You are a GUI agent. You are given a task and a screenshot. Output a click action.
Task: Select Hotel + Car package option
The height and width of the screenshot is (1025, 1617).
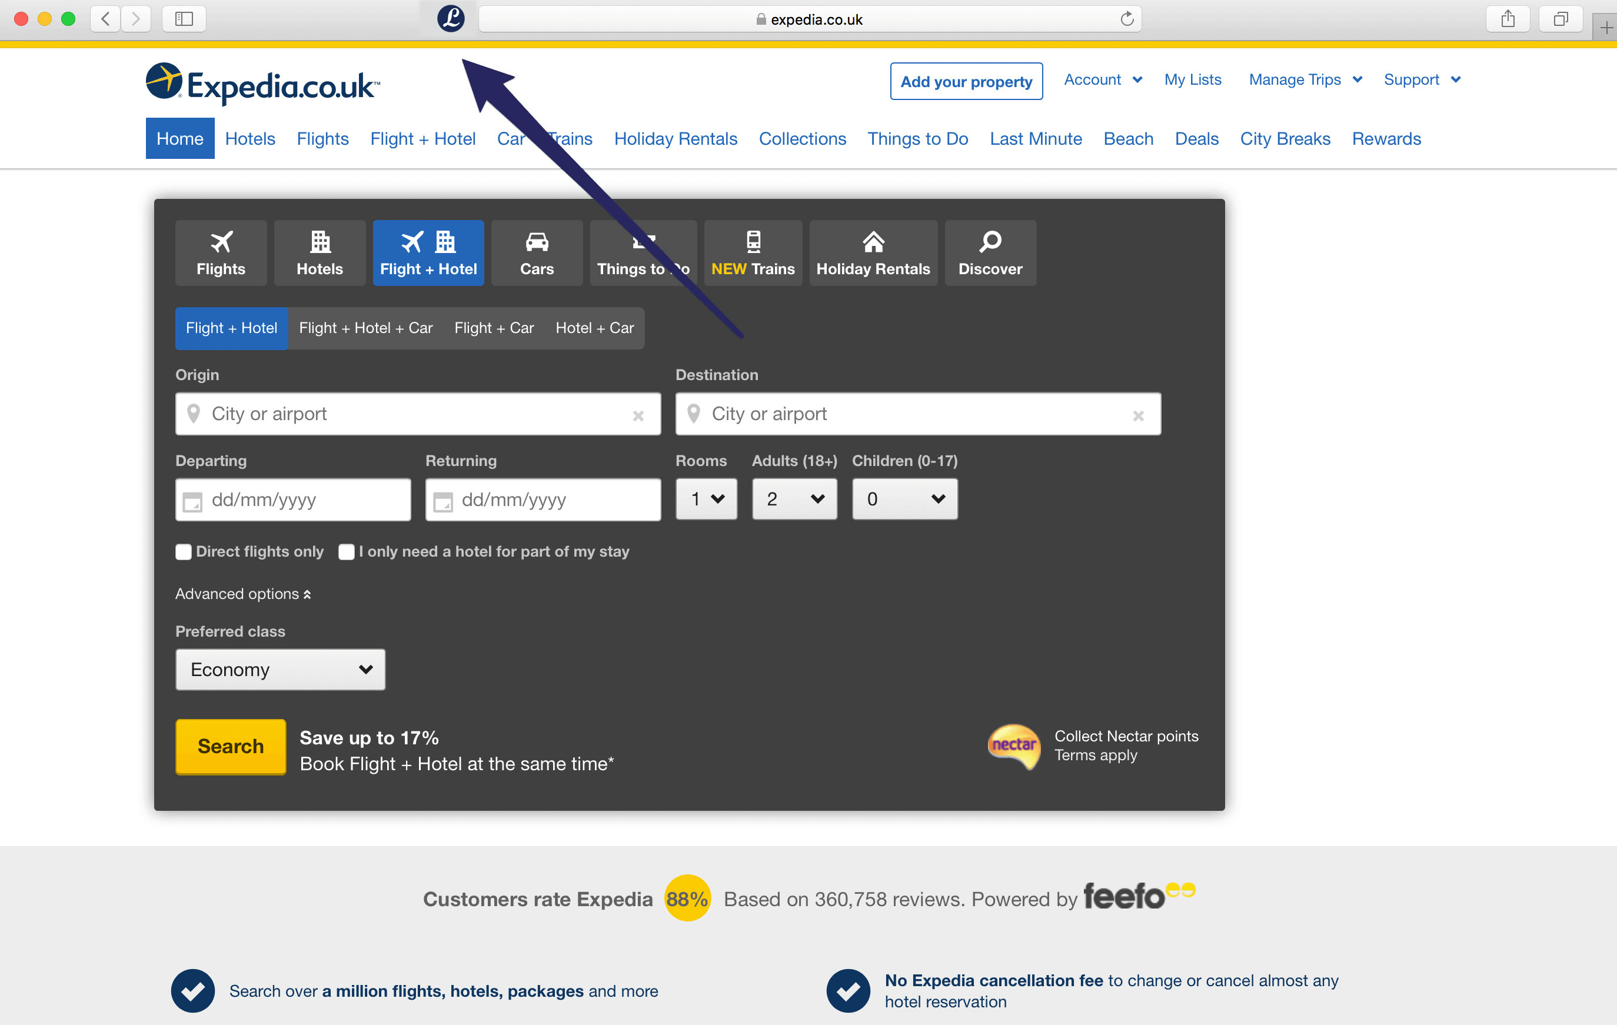[595, 328]
